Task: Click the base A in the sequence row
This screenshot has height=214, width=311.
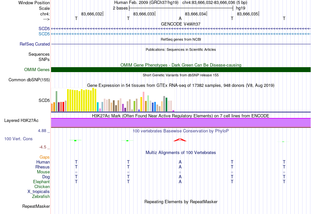Action: (x=180, y=18)
